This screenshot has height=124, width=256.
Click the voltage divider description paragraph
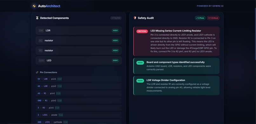pyautogui.click(x=179, y=88)
